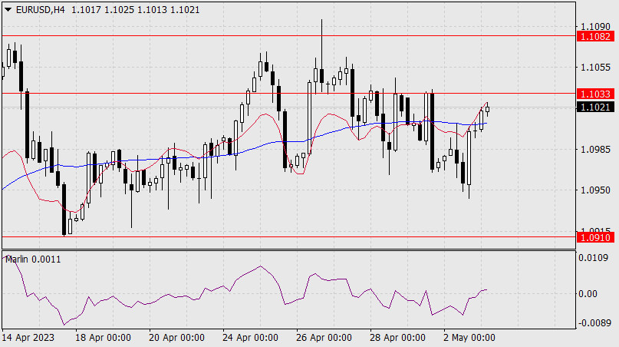The height and width of the screenshot is (347, 619).
Task: Click the 28 Apr 00:00 time label
Action: coord(397,338)
